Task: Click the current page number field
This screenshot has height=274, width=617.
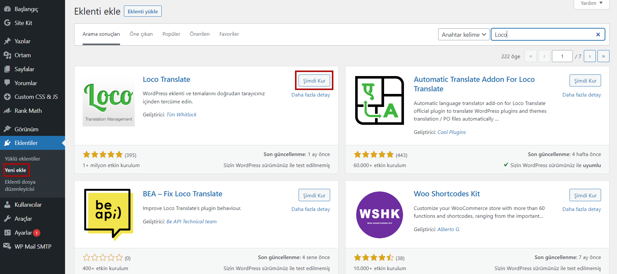Action: coord(562,56)
